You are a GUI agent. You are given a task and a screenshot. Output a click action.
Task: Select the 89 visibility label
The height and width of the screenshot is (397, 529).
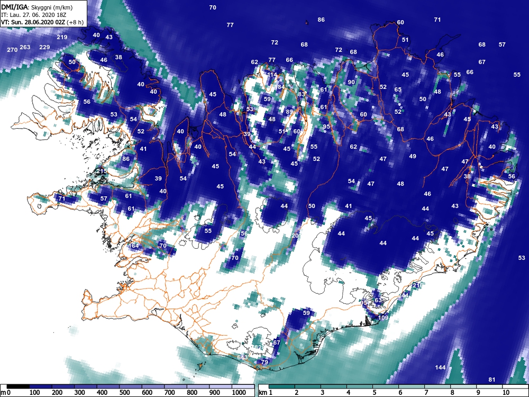click(x=289, y=112)
